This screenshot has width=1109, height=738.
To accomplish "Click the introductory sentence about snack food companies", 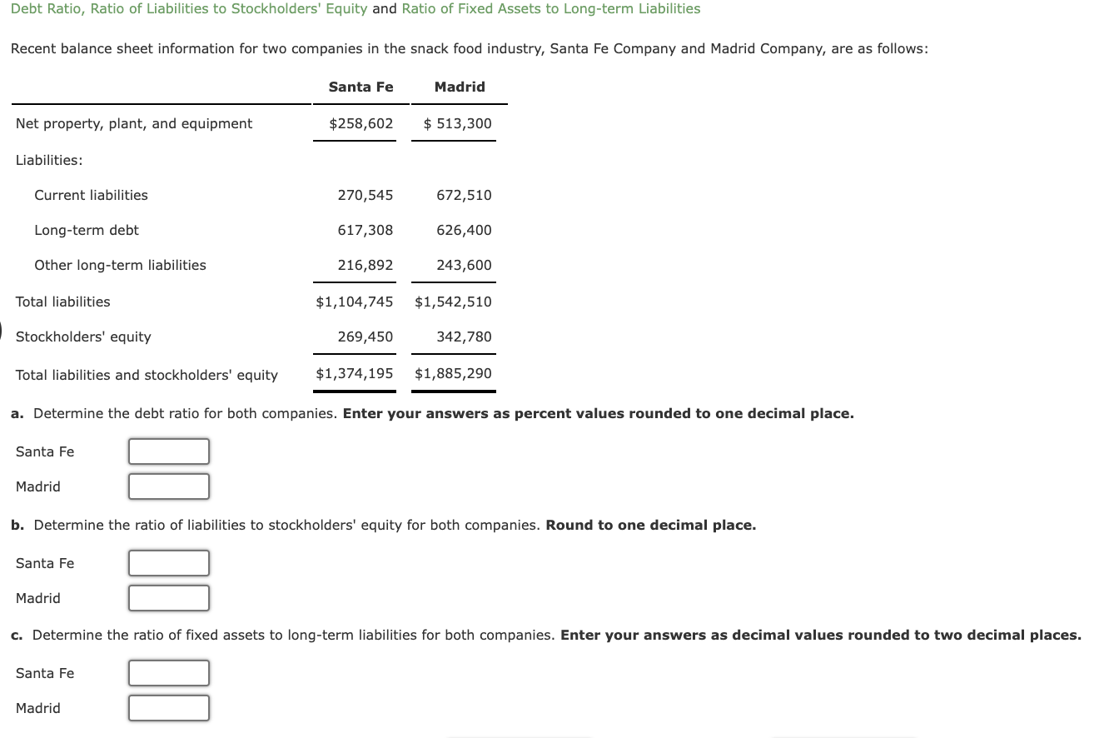I will tap(470, 48).
